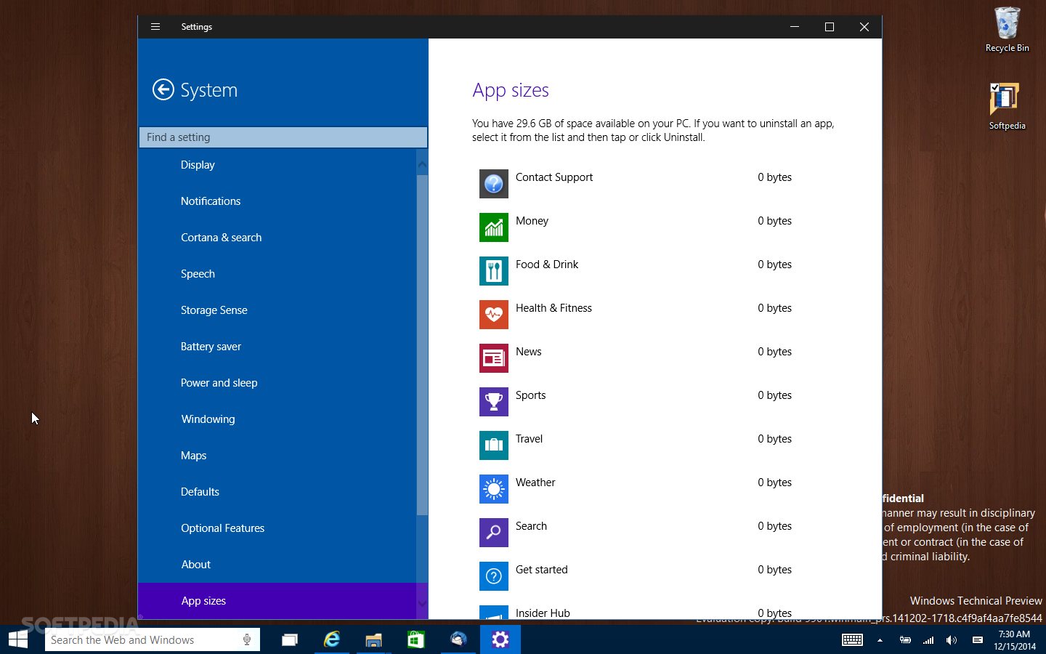
Task: Open the Action Center notifications icon
Action: point(978,640)
